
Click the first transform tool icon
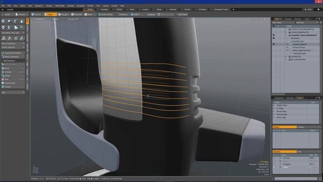point(4,38)
